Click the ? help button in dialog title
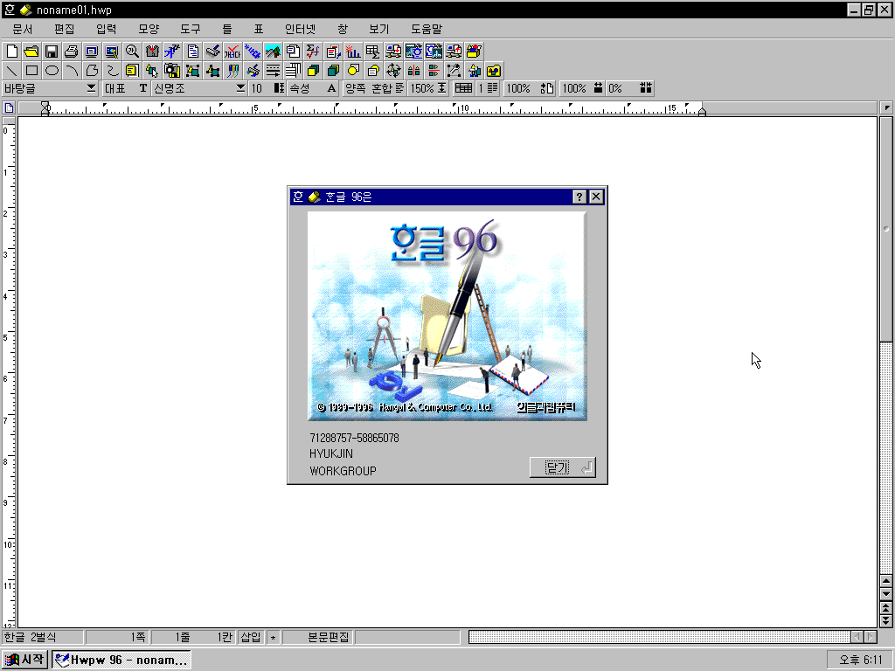Screen dimensions: 895x671 pyautogui.click(x=579, y=197)
